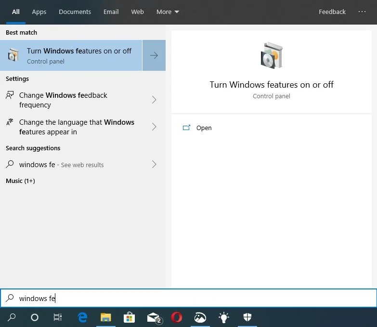Click Open in the preview pane
This screenshot has width=377, height=327.
coord(204,128)
